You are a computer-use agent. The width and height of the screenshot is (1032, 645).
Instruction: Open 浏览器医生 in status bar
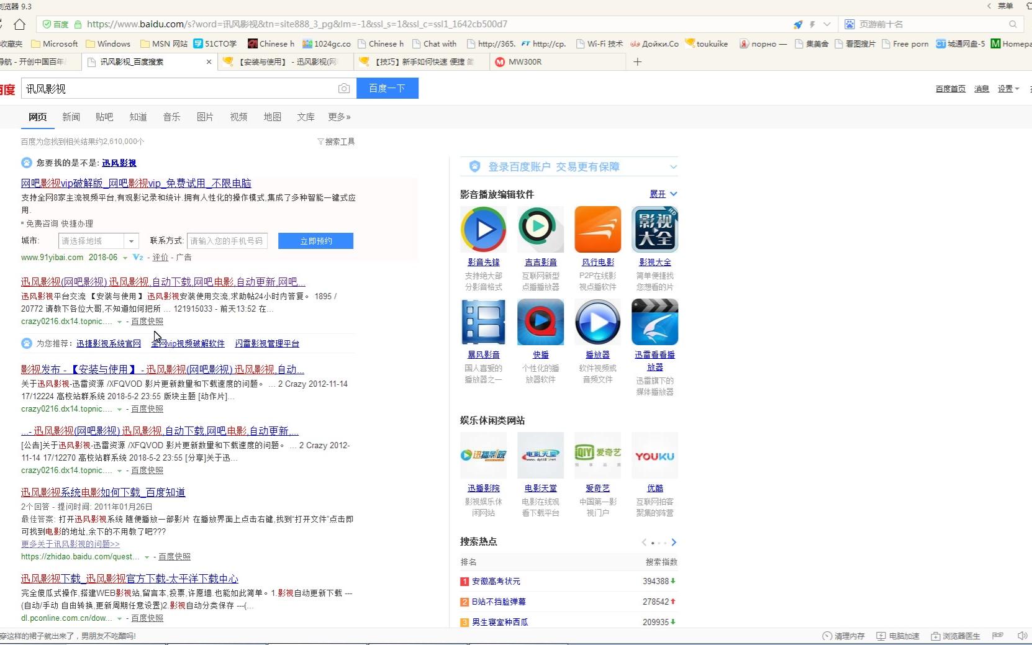click(x=955, y=636)
